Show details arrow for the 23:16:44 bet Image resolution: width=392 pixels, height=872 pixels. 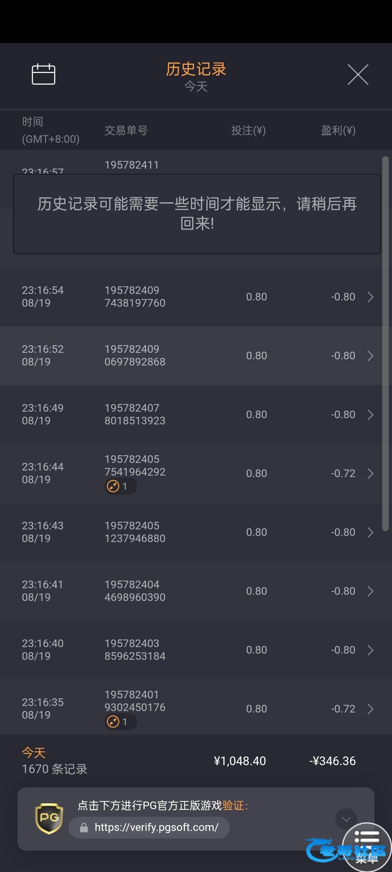coord(370,473)
